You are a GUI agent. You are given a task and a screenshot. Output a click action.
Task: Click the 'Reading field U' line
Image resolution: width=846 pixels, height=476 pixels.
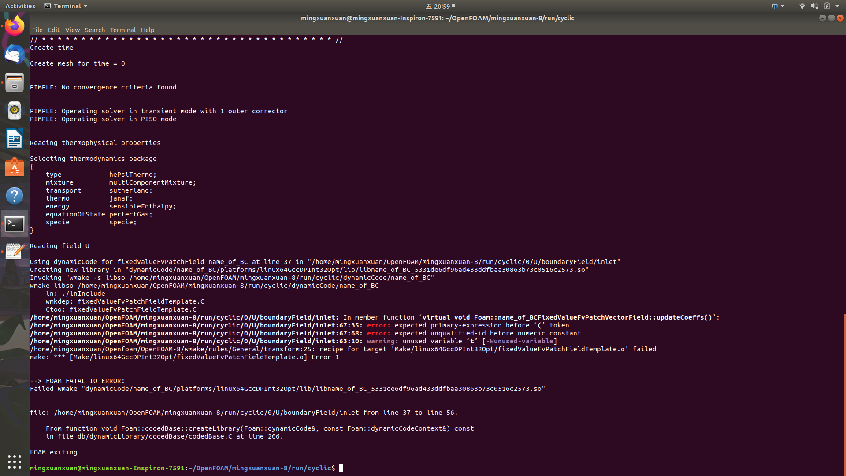point(59,246)
